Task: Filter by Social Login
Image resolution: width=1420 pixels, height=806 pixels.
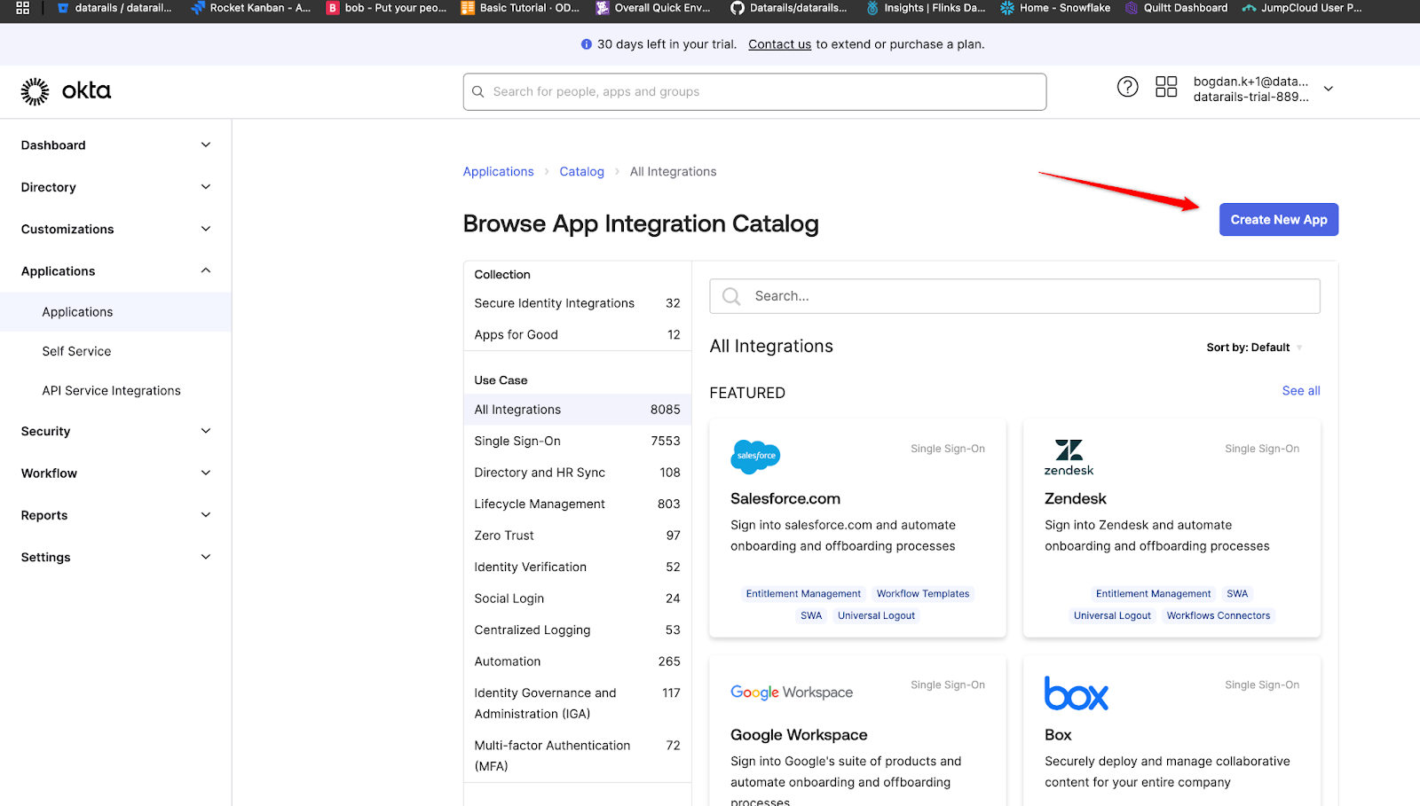Action: pyautogui.click(x=577, y=599)
